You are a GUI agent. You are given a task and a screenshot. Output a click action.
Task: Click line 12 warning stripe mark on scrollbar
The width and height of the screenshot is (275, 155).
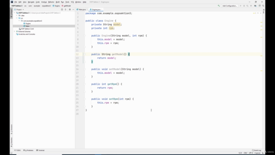(261, 56)
